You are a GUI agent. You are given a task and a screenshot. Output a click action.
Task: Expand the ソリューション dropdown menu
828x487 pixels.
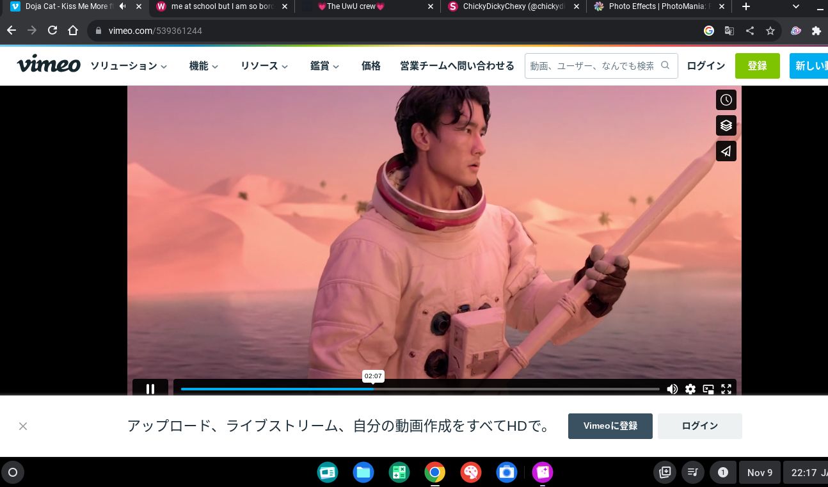click(x=129, y=66)
